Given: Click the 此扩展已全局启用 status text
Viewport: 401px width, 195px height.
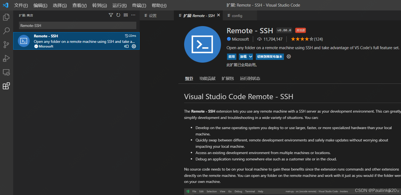Looking at the screenshot, I should (x=242, y=65).
